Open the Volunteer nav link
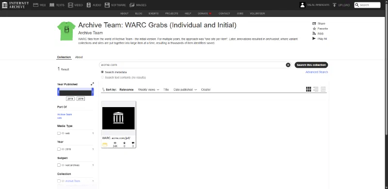 coord(258,14)
